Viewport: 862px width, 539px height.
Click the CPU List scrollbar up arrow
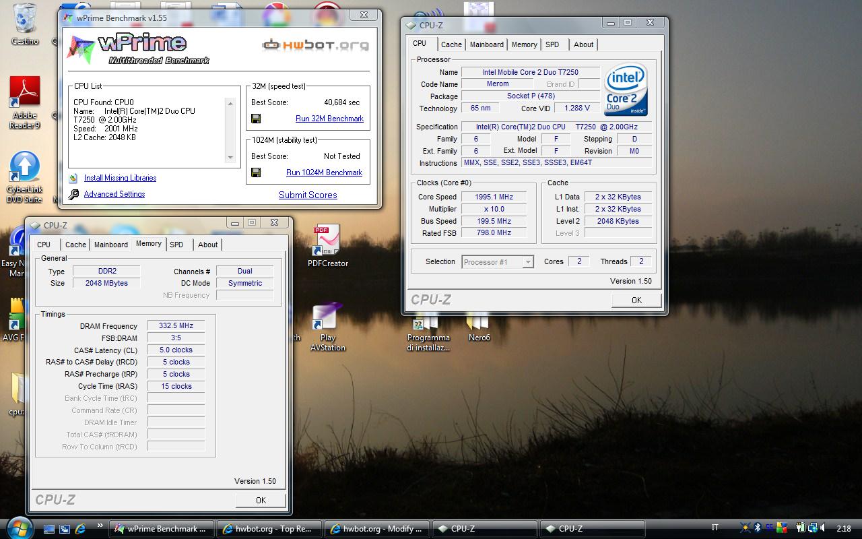[x=230, y=103]
